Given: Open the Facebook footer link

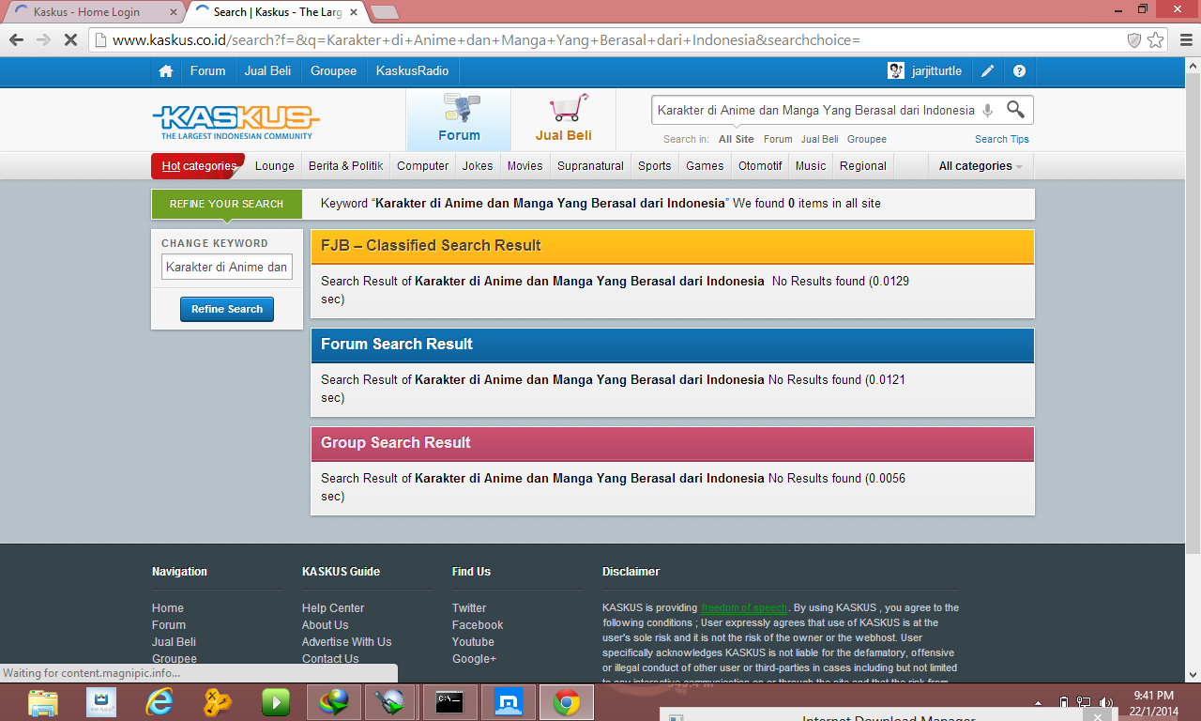Looking at the screenshot, I should pos(478,625).
